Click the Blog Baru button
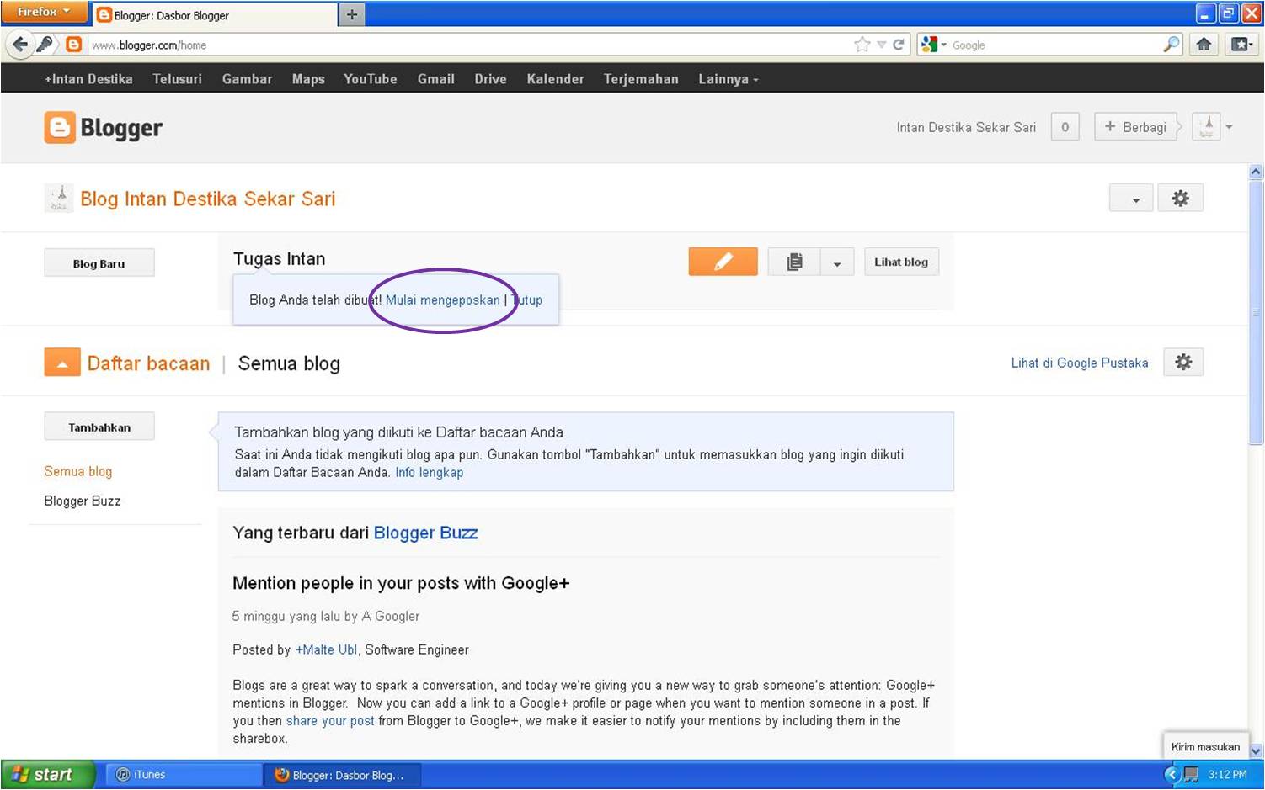This screenshot has height=790, width=1265. (99, 262)
